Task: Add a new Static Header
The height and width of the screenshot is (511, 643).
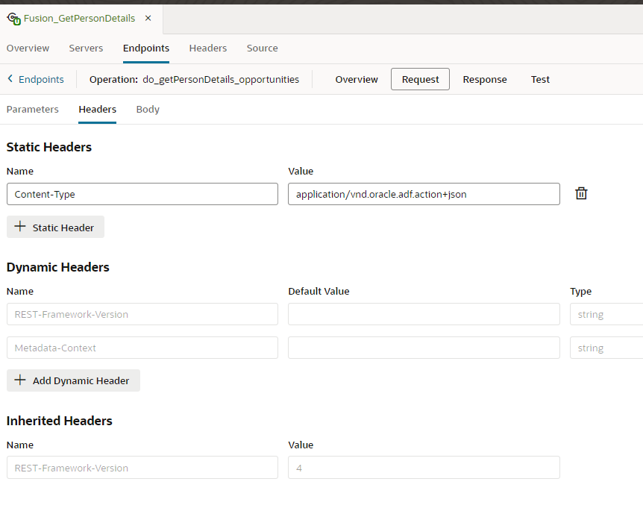Action: 55,228
